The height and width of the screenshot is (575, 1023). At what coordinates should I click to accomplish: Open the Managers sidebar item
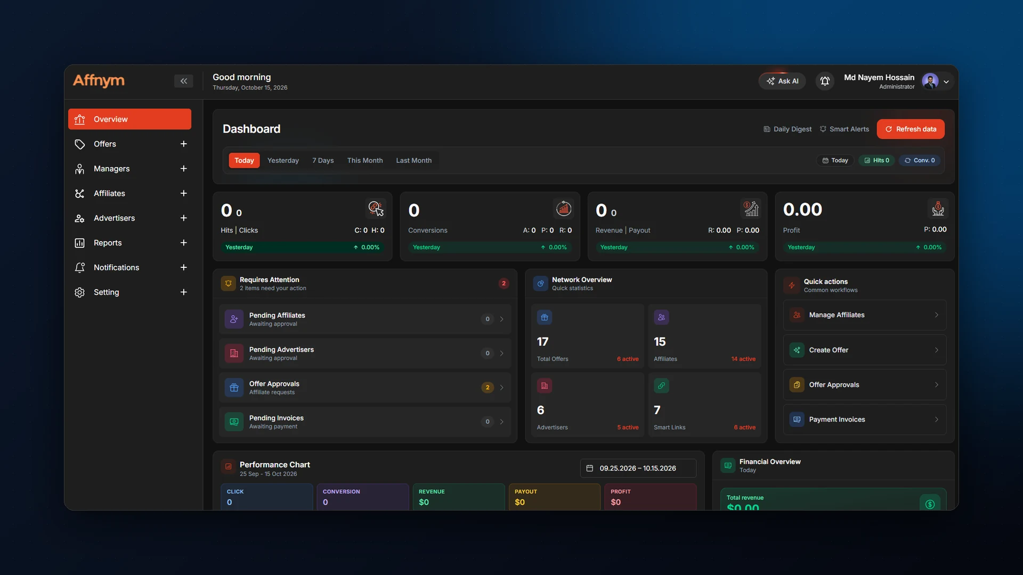pyautogui.click(x=111, y=169)
